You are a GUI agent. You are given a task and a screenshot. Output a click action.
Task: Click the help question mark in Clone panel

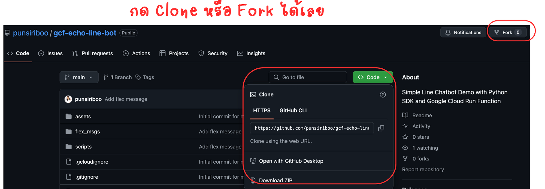(383, 94)
